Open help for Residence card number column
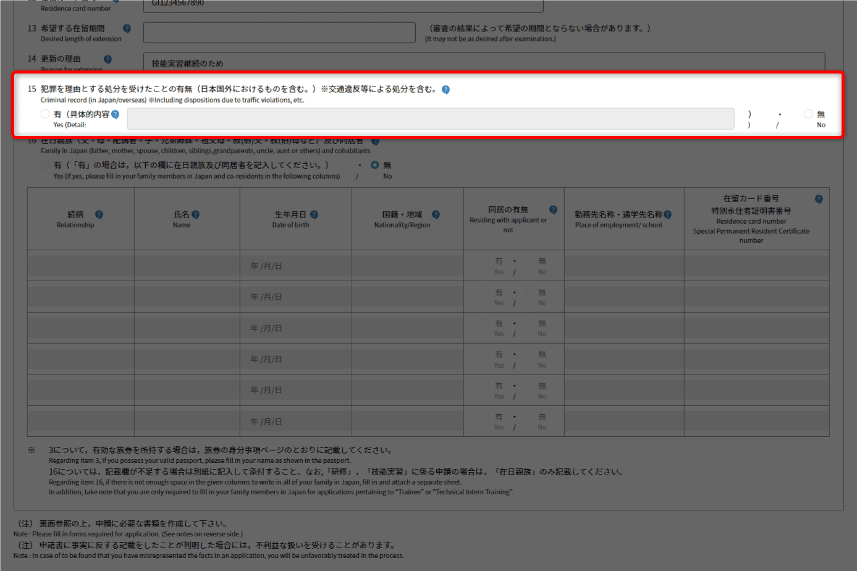 point(819,199)
